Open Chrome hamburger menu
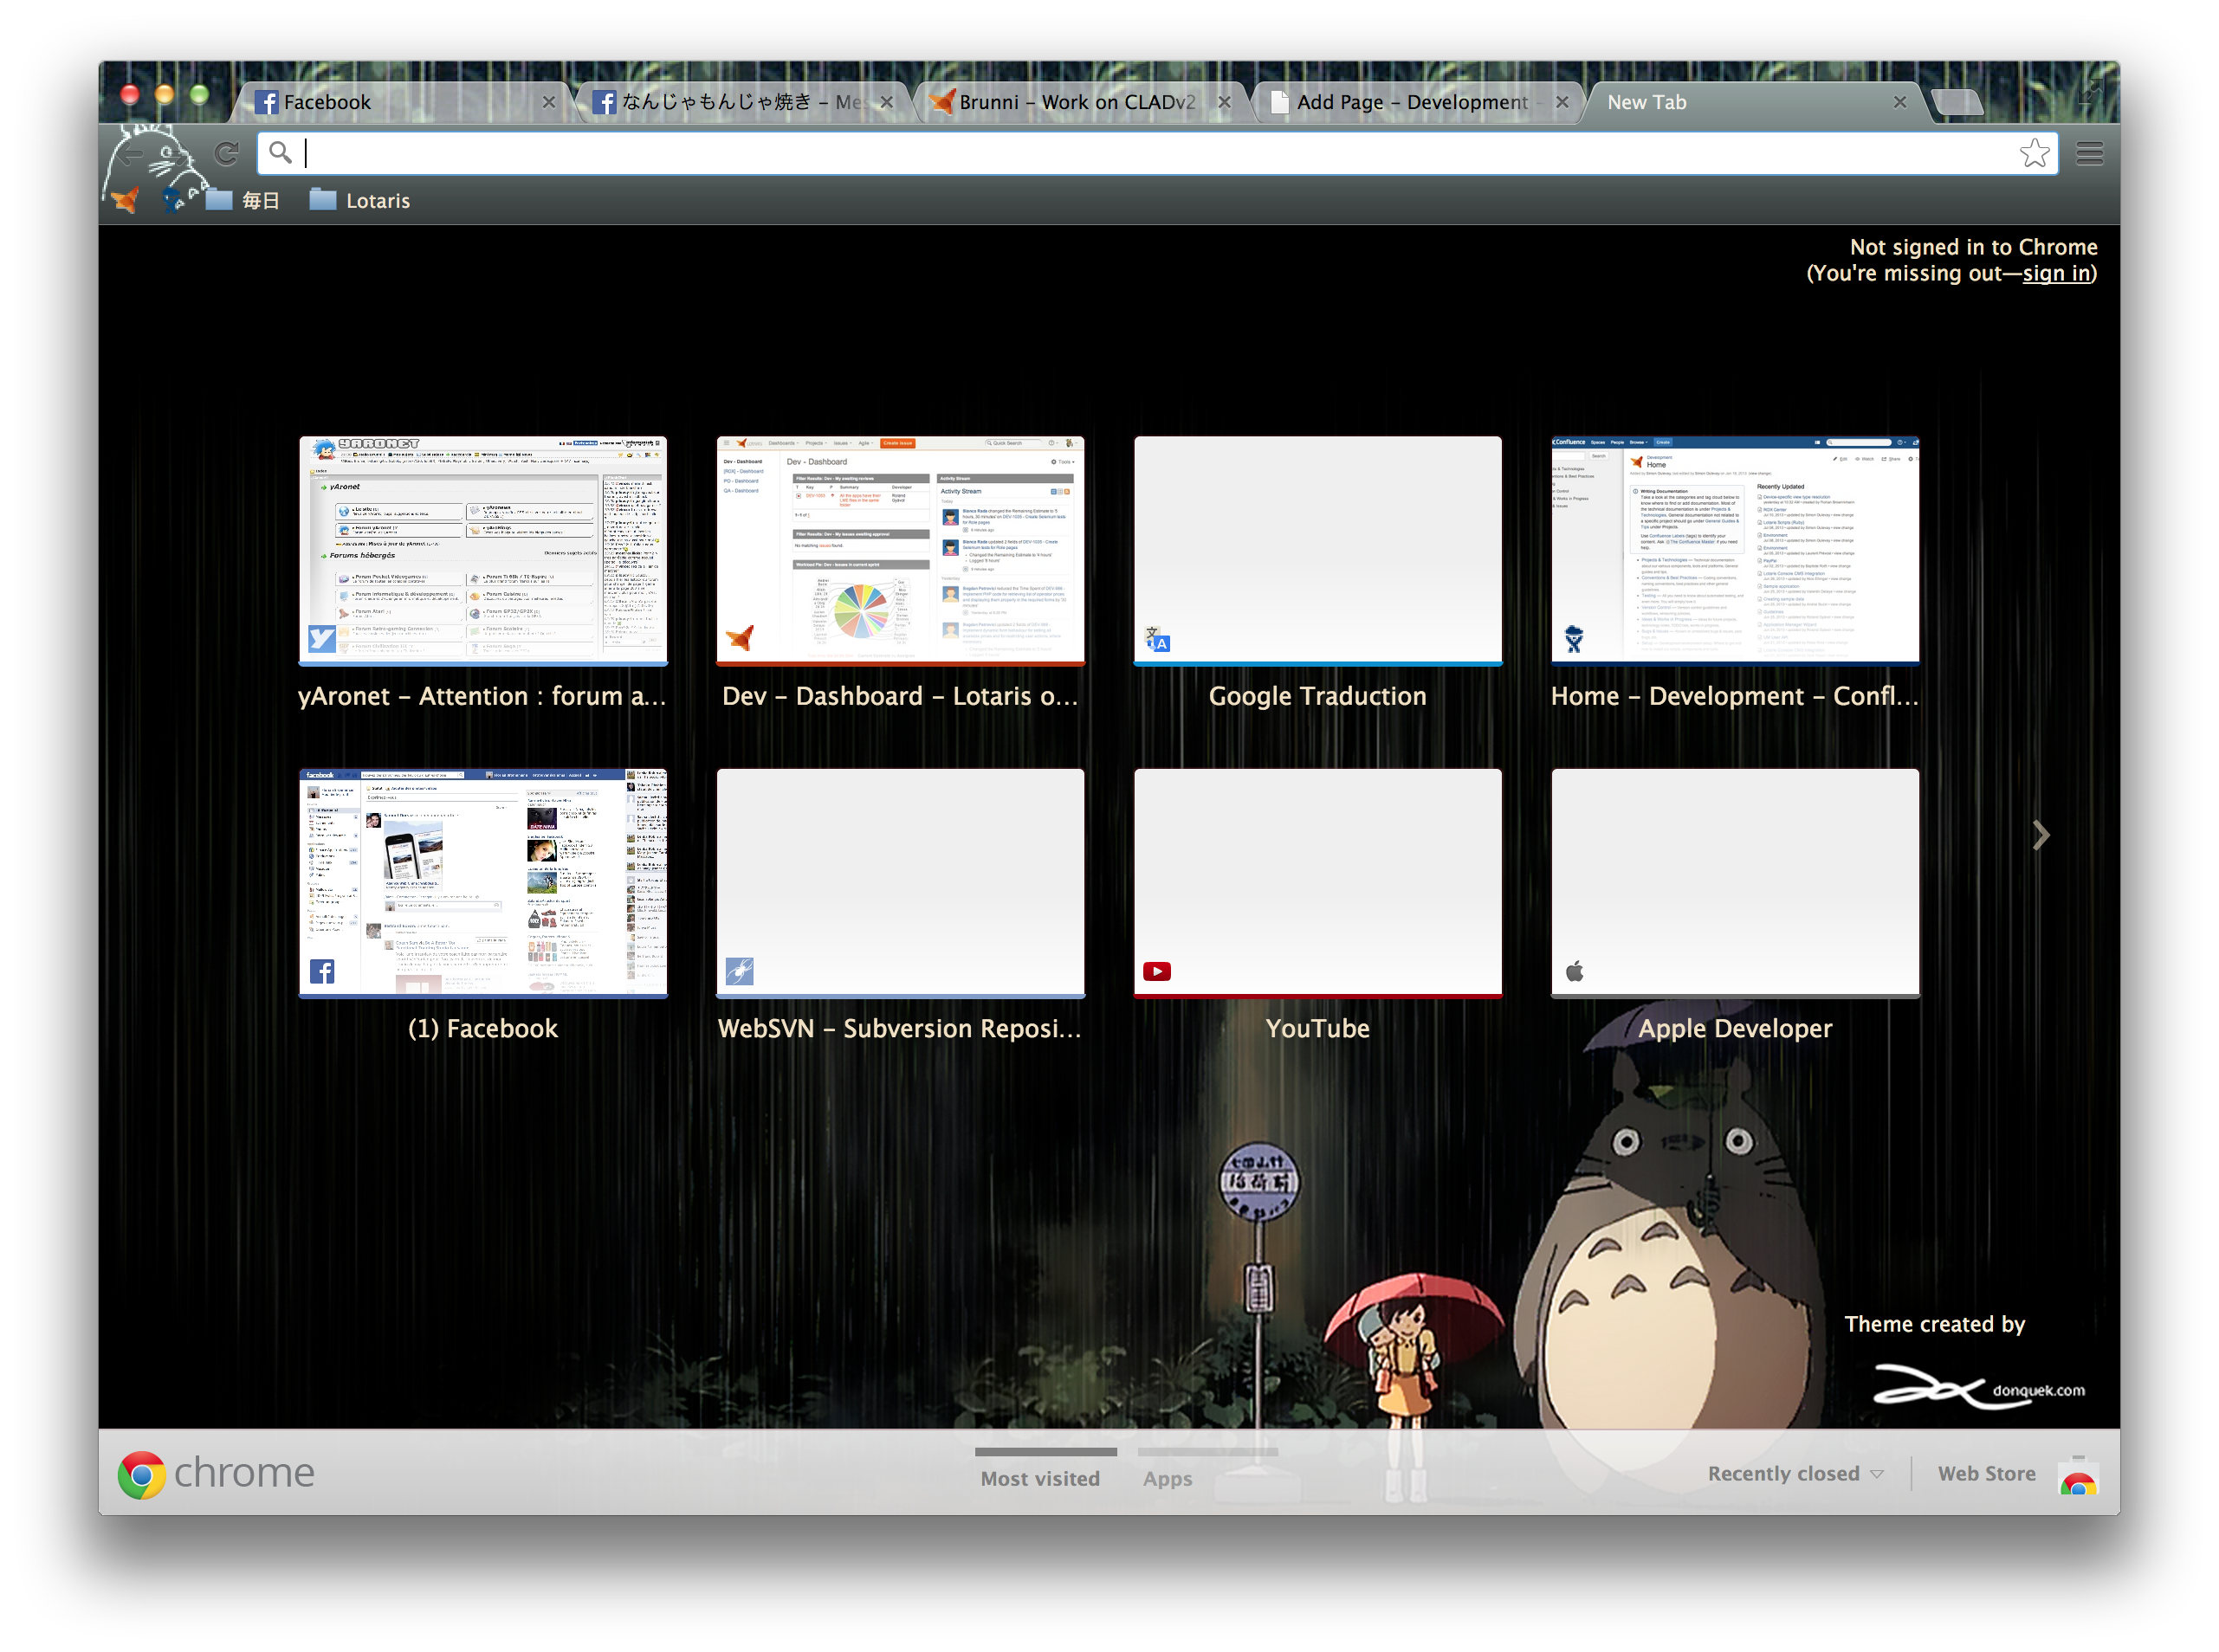This screenshot has width=2219, height=1652. [x=2090, y=153]
